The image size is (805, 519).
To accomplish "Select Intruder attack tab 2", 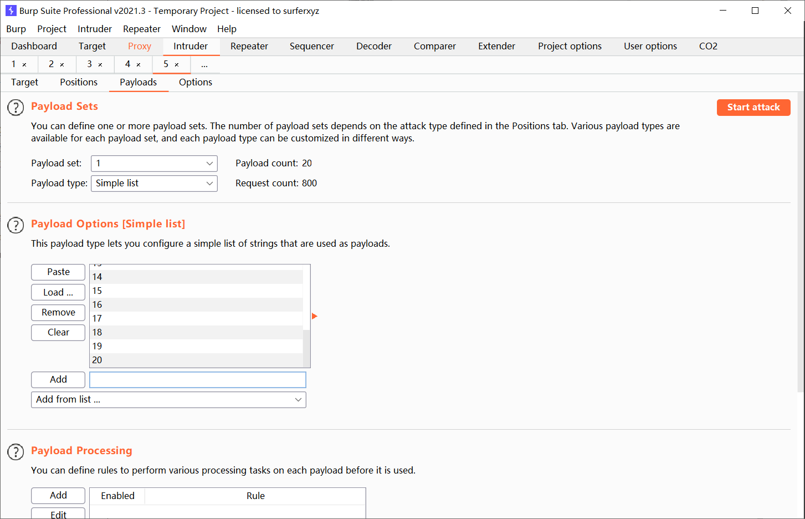I will (51, 64).
